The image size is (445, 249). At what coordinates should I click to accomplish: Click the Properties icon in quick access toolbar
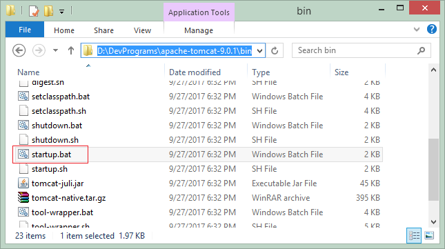point(34,11)
